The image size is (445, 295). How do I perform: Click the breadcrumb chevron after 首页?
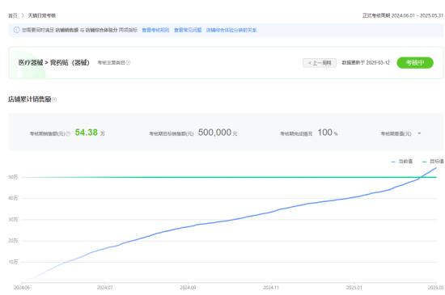click(23, 15)
